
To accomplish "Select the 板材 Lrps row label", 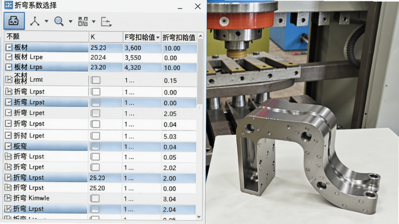I will (28, 67).
